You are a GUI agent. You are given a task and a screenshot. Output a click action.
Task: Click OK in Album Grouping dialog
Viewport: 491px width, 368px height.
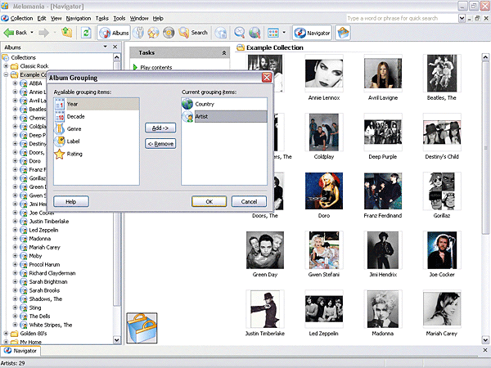click(209, 201)
